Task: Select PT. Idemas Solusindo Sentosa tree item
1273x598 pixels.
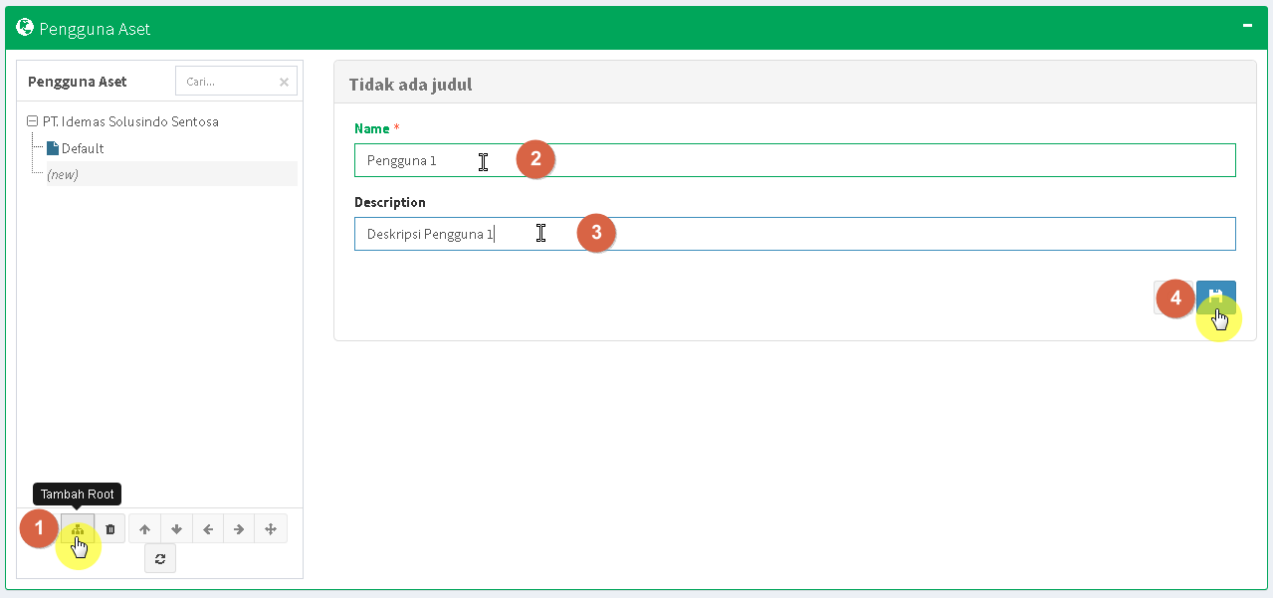Action: [130, 121]
